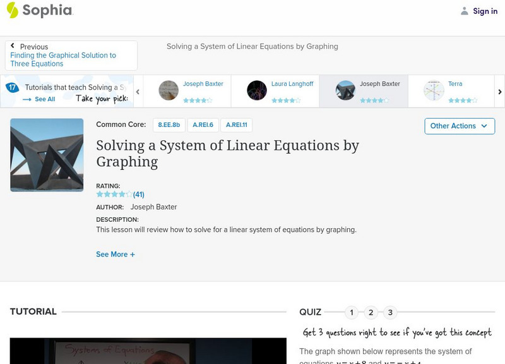Screen dimensions: 505x364
Task: Open the See All tutorials link
Action: (x=45, y=99)
